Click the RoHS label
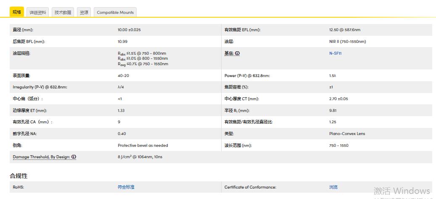This screenshot has height=199, width=436. (x=18, y=187)
